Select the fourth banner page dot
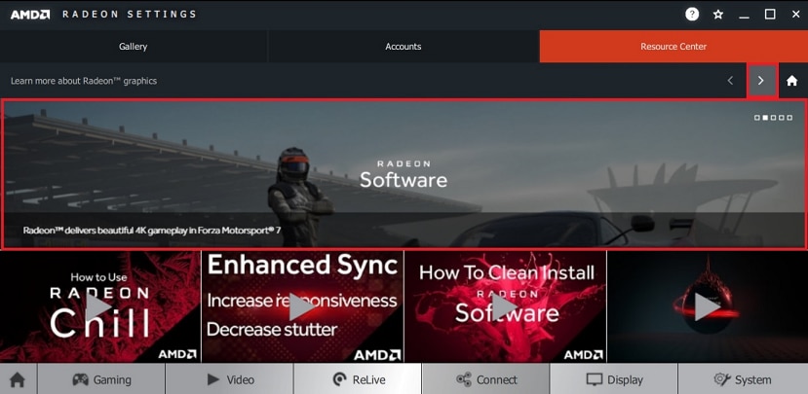The width and height of the screenshot is (808, 394). tap(782, 118)
